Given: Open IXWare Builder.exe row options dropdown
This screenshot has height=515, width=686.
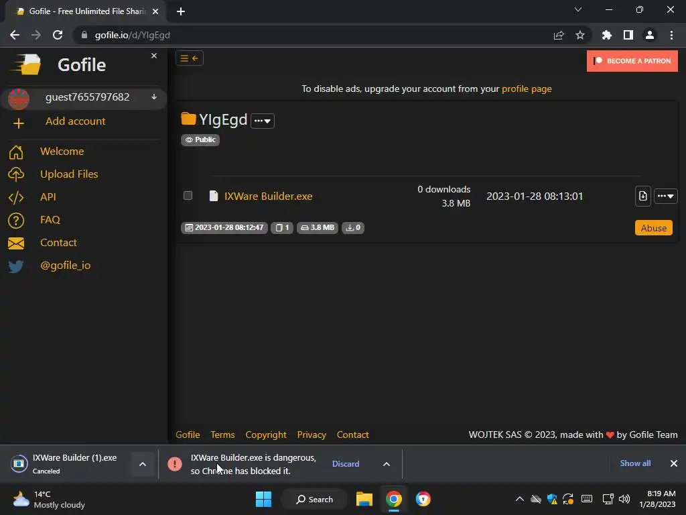Looking at the screenshot, I should [x=665, y=196].
